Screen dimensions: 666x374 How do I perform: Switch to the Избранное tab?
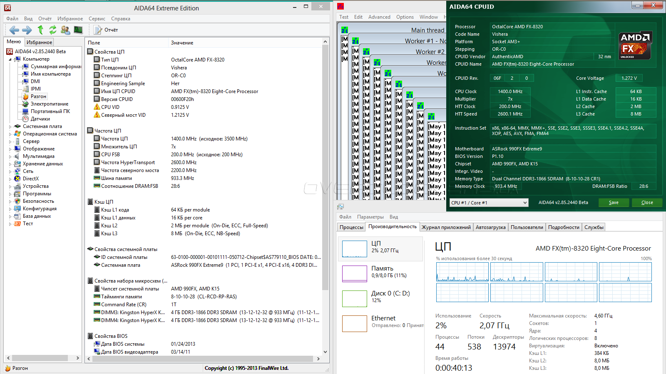click(39, 42)
